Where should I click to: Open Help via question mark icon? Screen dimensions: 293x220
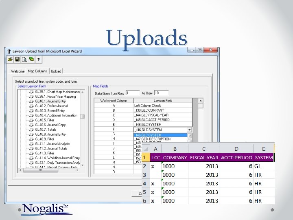click(x=39, y=59)
